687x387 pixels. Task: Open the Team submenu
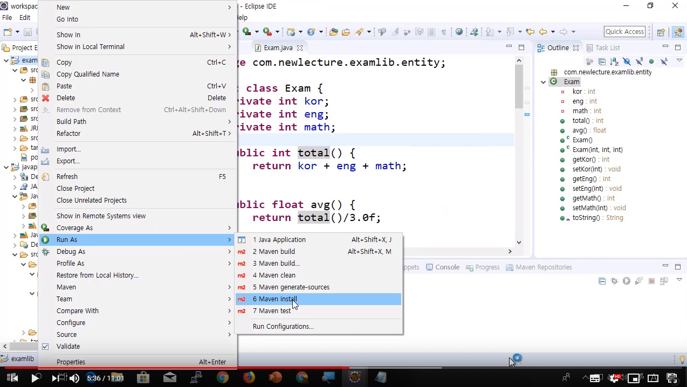138,299
